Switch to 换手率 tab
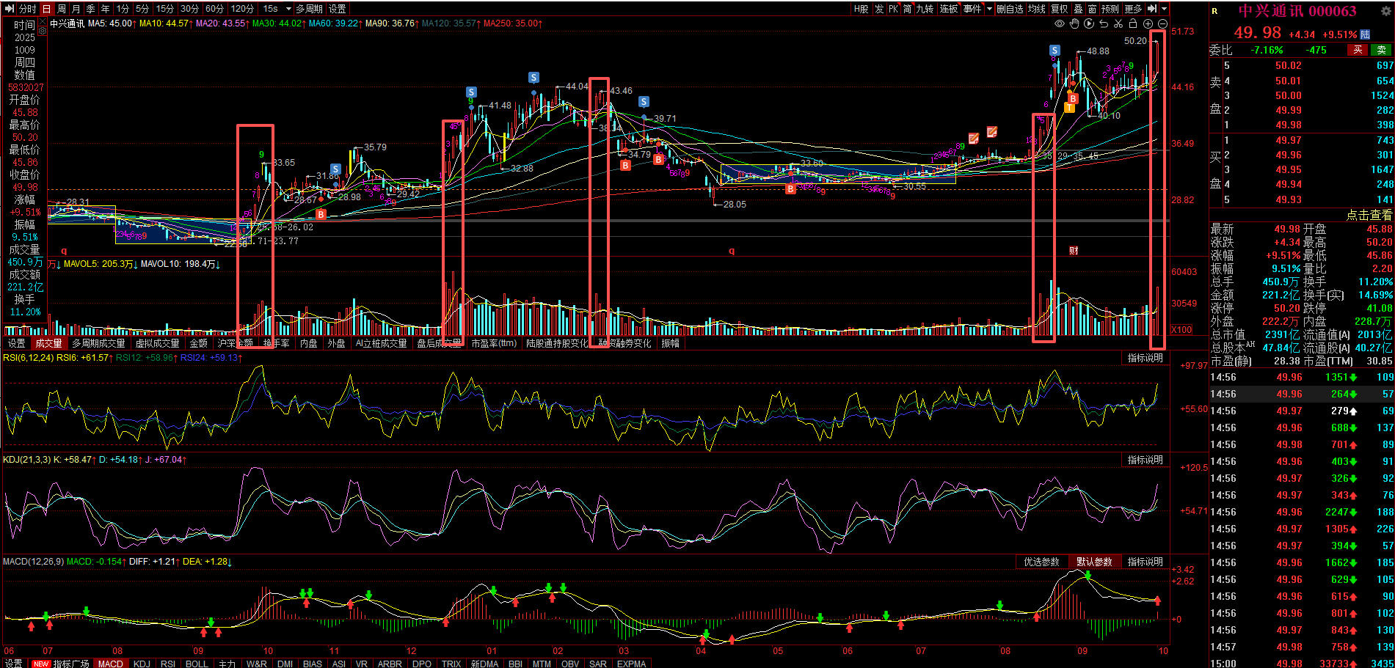Viewport: 1395px width, 668px height. [276, 343]
